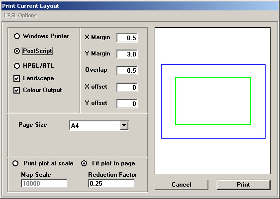Click the Map Scale field
The image size is (280, 199).
click(44, 183)
